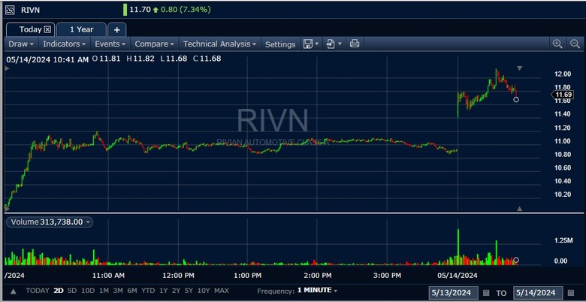Viewport: 586px width, 302px height.
Task: Click the 11:00 AM time axis label
Action: point(109,276)
